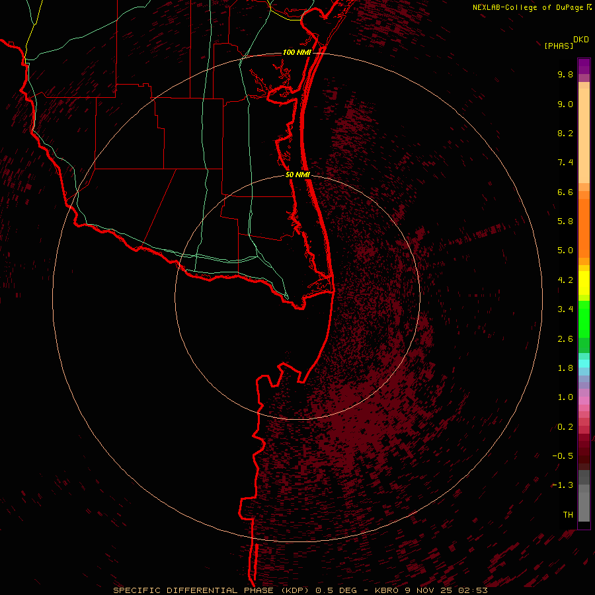
Task: Click the DKD [PHAS] legend title
Action: (566, 43)
